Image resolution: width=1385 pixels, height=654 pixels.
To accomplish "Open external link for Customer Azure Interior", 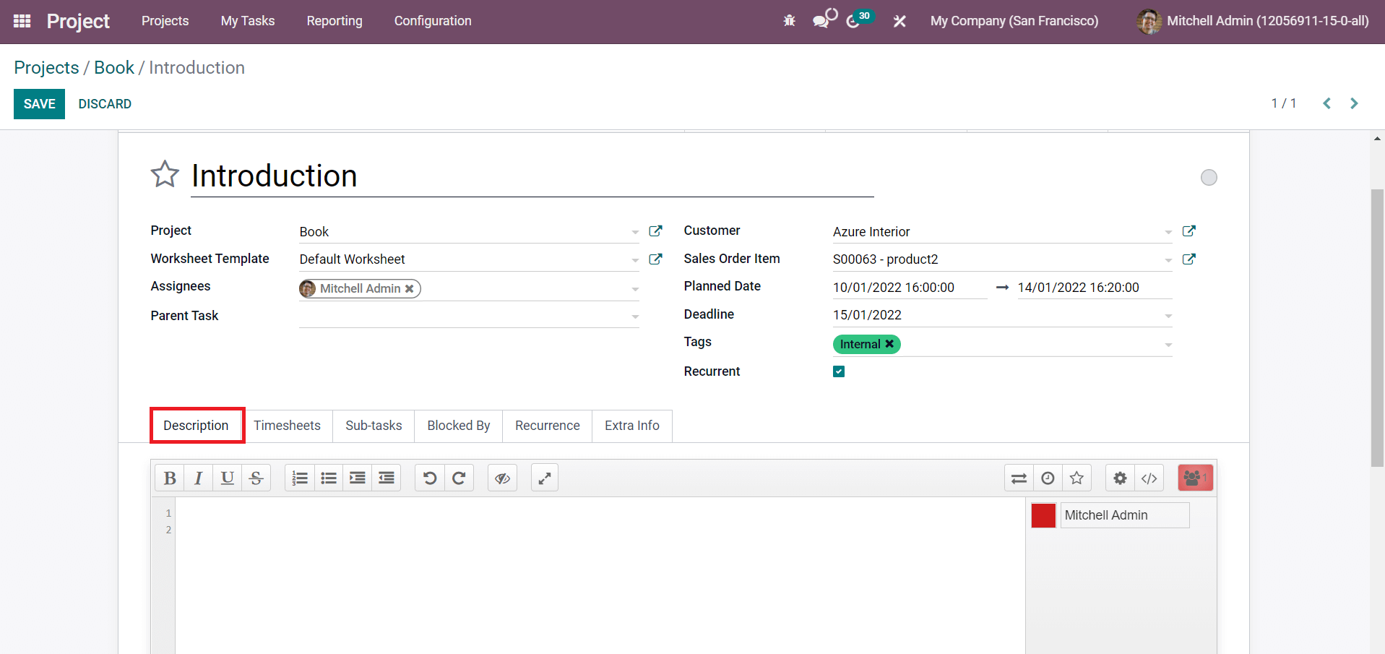I will point(1188,231).
